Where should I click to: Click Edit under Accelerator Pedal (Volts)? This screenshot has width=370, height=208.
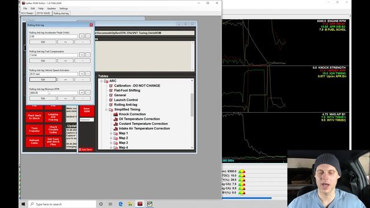pyautogui.click(x=43, y=42)
